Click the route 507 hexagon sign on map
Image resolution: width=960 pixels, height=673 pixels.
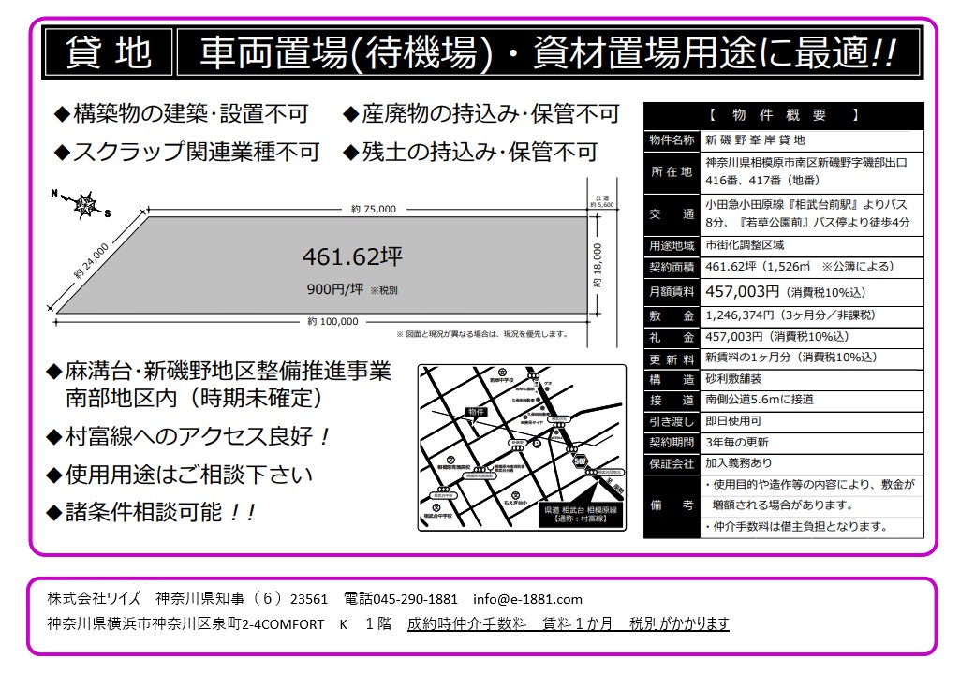coord(579,459)
